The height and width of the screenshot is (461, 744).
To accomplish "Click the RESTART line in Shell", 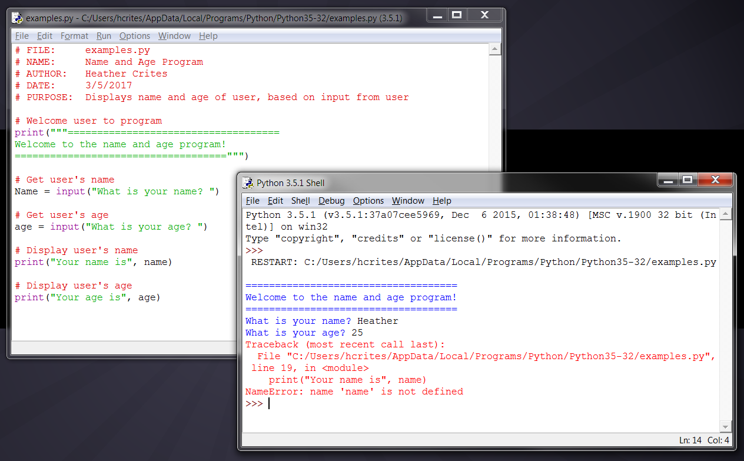I will pyautogui.click(x=484, y=262).
